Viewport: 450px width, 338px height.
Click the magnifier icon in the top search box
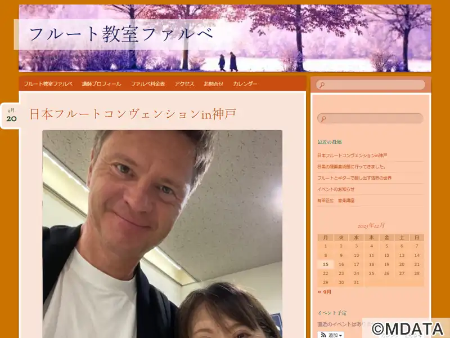(x=322, y=85)
